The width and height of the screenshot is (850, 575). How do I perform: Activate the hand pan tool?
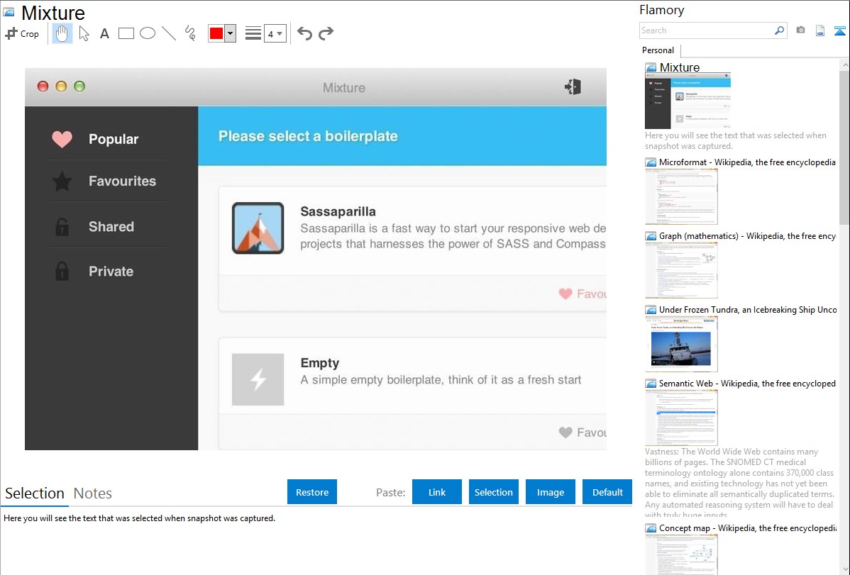click(62, 33)
